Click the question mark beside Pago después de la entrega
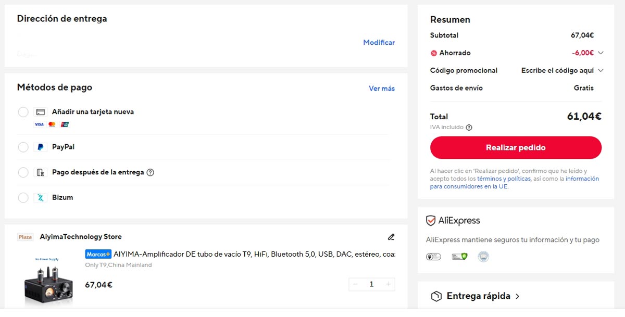 [x=151, y=172]
